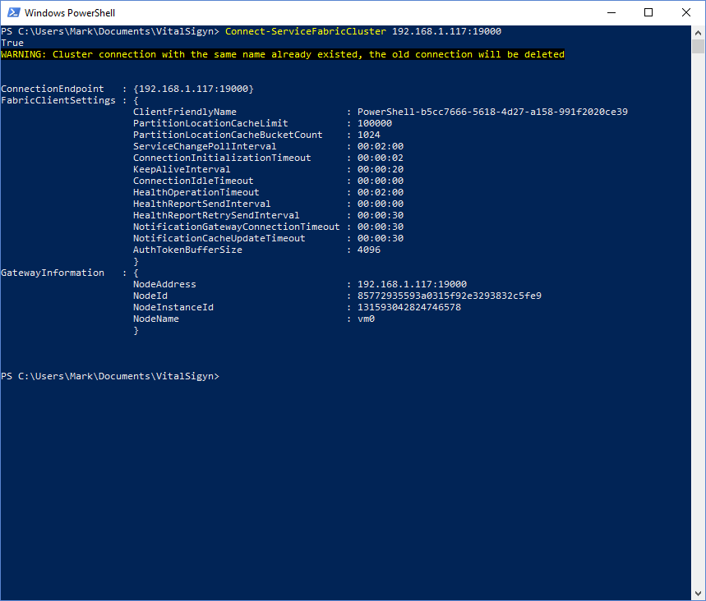The image size is (706, 601).
Task: Click the Connect-ServiceFabricCluster command text
Action: [305, 31]
